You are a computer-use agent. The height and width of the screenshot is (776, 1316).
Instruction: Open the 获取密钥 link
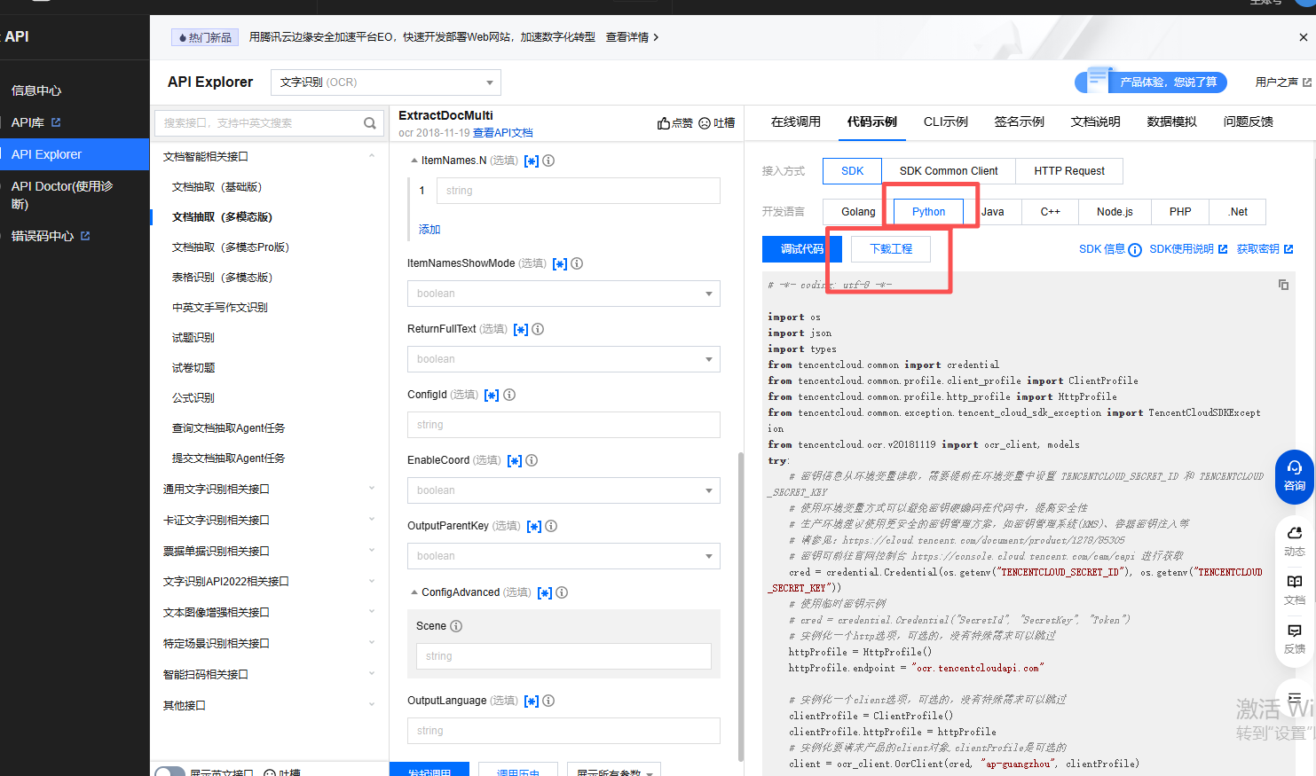point(1265,249)
